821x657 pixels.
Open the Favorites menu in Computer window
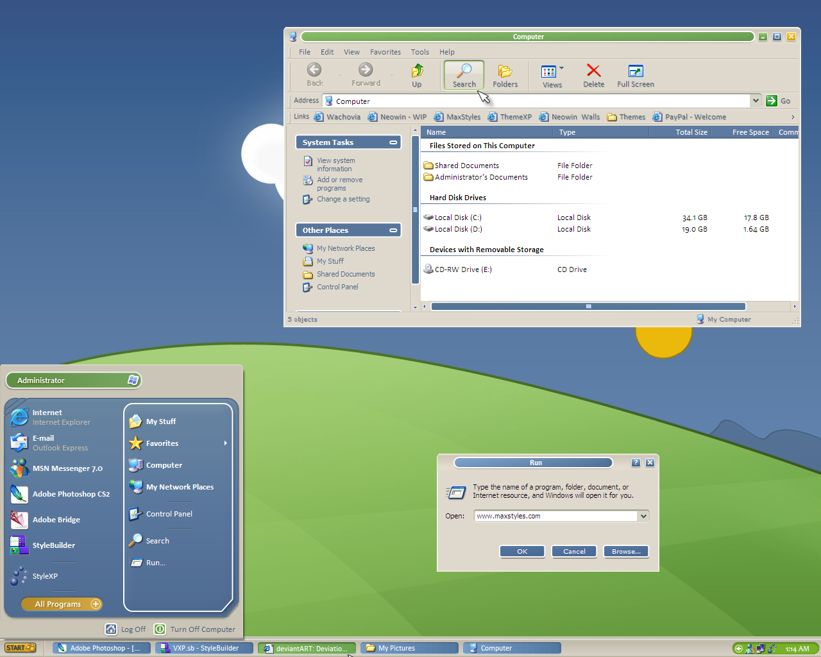385,52
